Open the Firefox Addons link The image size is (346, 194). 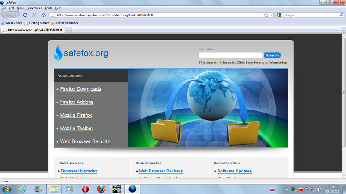point(77,102)
